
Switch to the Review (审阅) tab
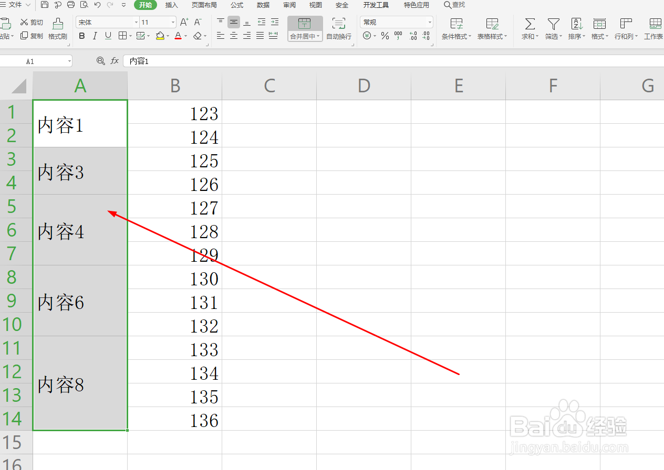pos(289,5)
